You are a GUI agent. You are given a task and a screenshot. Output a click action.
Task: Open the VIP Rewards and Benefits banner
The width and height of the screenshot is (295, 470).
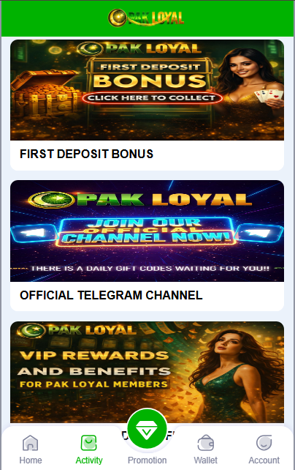coord(147,372)
